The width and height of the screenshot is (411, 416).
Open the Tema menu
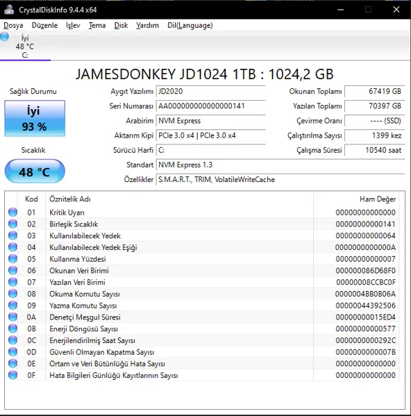(97, 25)
